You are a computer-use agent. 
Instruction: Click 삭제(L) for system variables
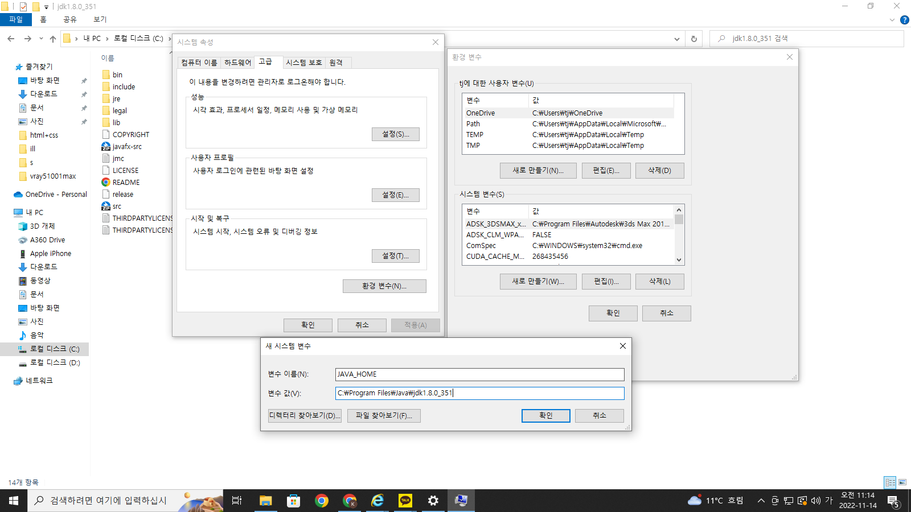coord(660,282)
